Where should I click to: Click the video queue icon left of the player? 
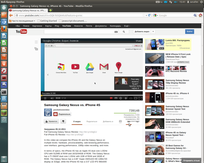click(36, 49)
